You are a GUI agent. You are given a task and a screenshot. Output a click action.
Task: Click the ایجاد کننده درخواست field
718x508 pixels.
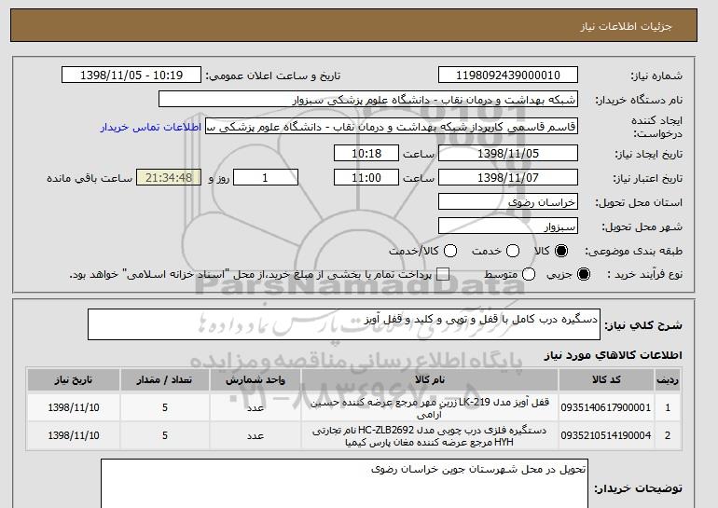(x=392, y=127)
